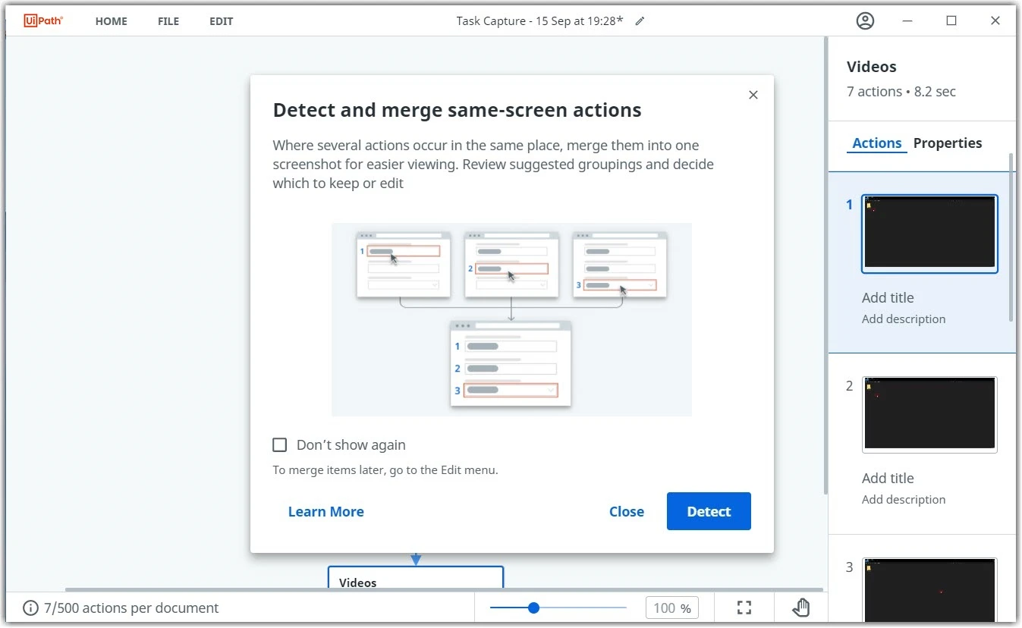Click the dialog heading about merging actions

click(458, 110)
